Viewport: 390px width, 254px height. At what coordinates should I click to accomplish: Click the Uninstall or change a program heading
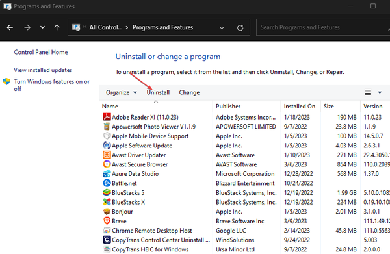168,57
